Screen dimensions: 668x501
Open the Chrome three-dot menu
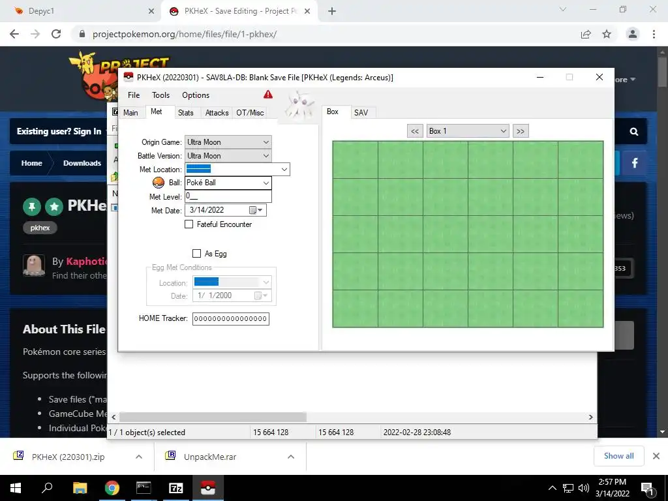pyautogui.click(x=654, y=34)
